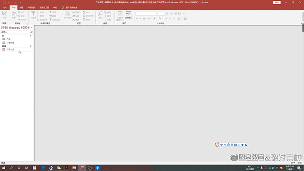Image resolution: width=304 pixels, height=171 pixels.
Task: Collapse the navigation pane with shutter button
Action: [x=32, y=28]
